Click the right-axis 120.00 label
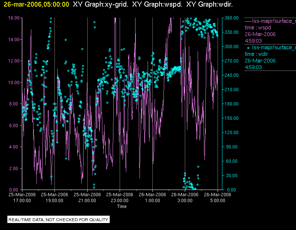Image resolution: width=296 pixels, height=230 pixels. [x=232, y=132]
